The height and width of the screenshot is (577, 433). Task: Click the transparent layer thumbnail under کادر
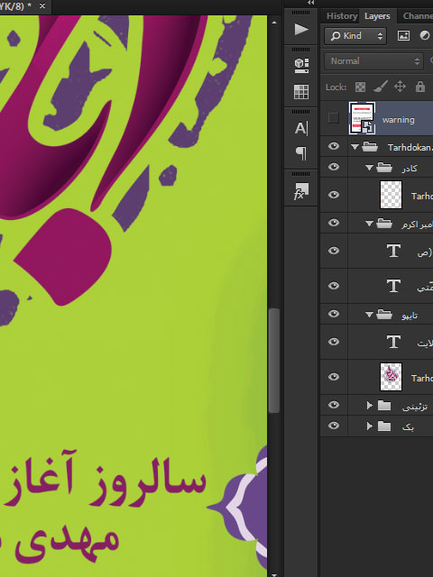(391, 195)
